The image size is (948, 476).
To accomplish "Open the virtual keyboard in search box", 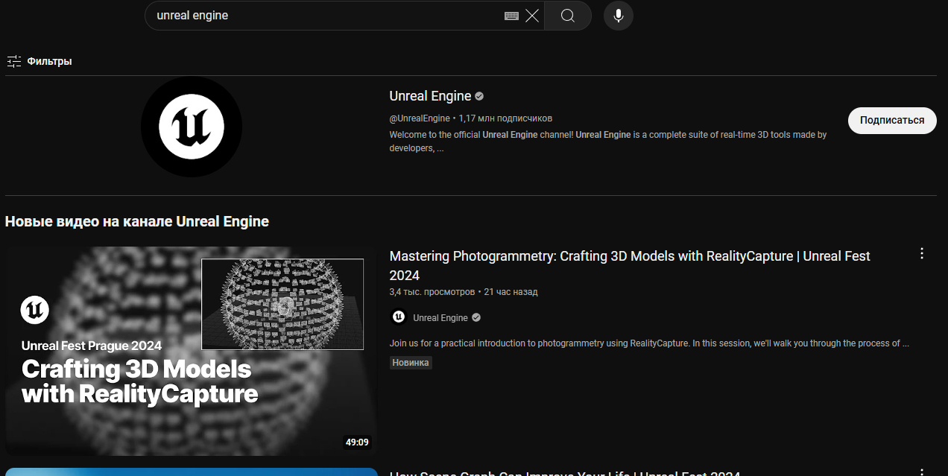I will tap(511, 16).
